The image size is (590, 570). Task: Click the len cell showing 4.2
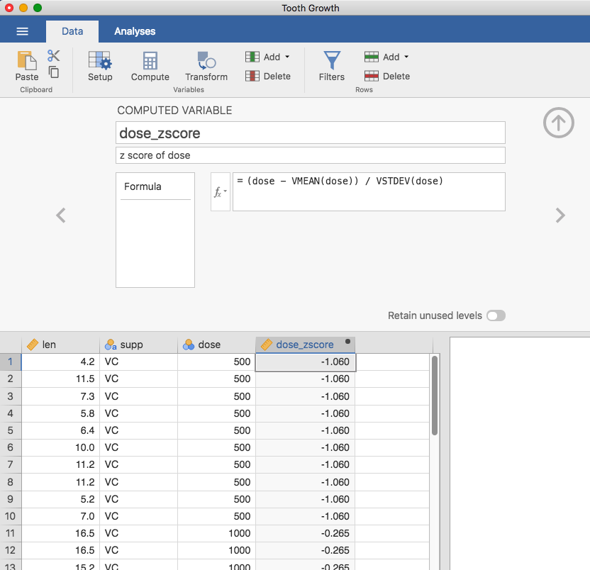pyautogui.click(x=60, y=362)
